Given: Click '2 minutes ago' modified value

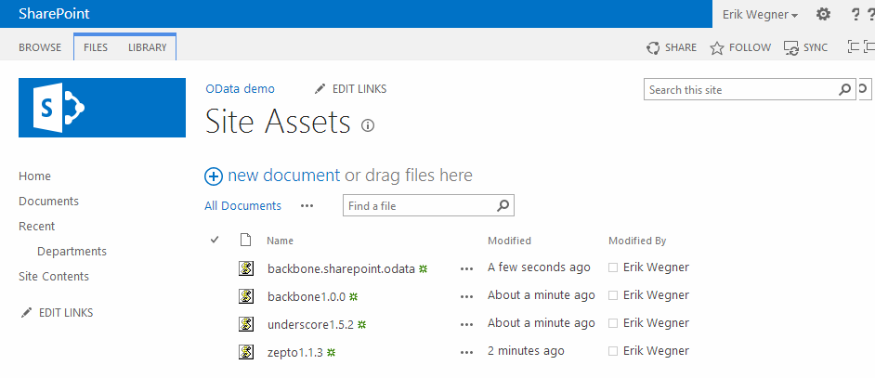Looking at the screenshot, I should pos(526,351).
